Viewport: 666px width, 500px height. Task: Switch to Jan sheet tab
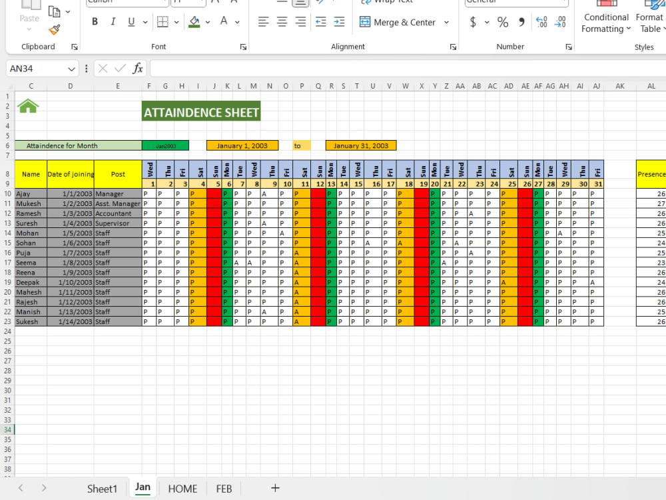143,487
